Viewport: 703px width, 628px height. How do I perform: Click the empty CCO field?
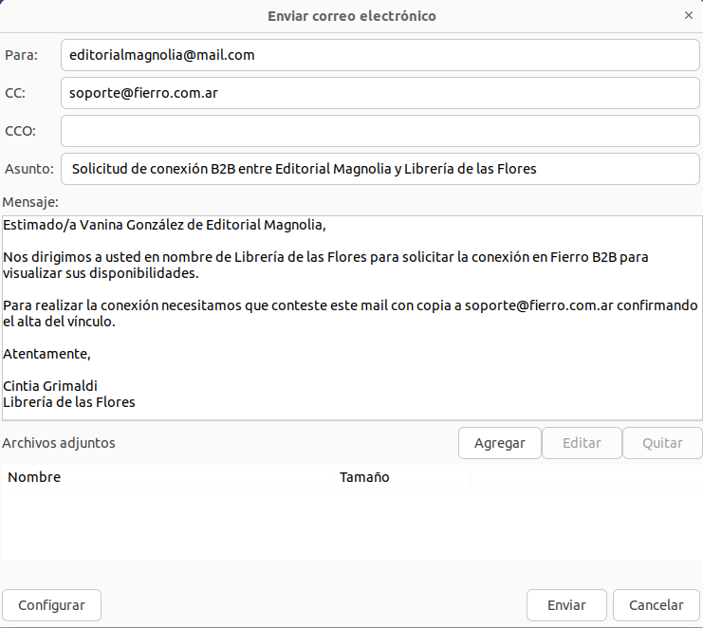pyautogui.click(x=380, y=131)
